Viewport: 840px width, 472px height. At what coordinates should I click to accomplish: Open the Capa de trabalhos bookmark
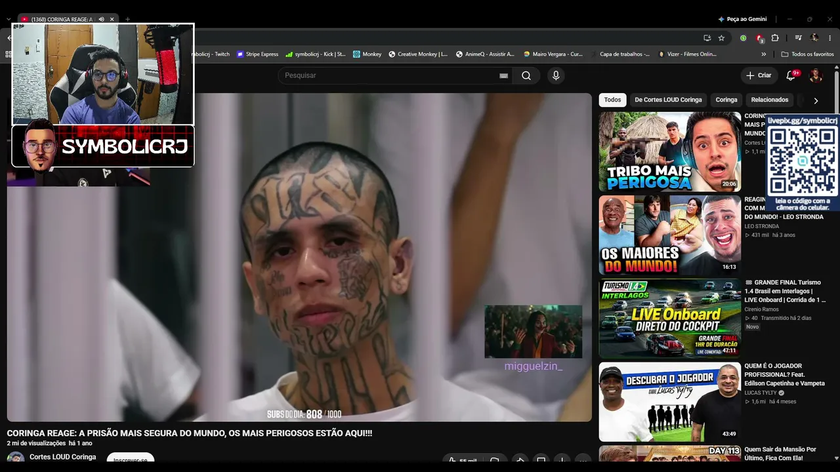(x=620, y=54)
